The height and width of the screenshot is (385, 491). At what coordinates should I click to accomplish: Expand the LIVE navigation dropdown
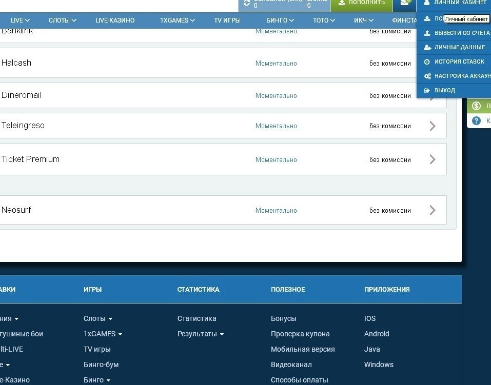point(20,21)
